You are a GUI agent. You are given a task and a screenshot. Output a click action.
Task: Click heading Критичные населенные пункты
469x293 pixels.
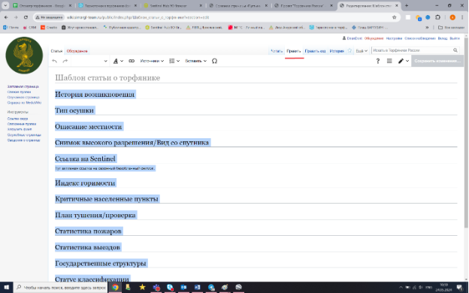pos(107,199)
